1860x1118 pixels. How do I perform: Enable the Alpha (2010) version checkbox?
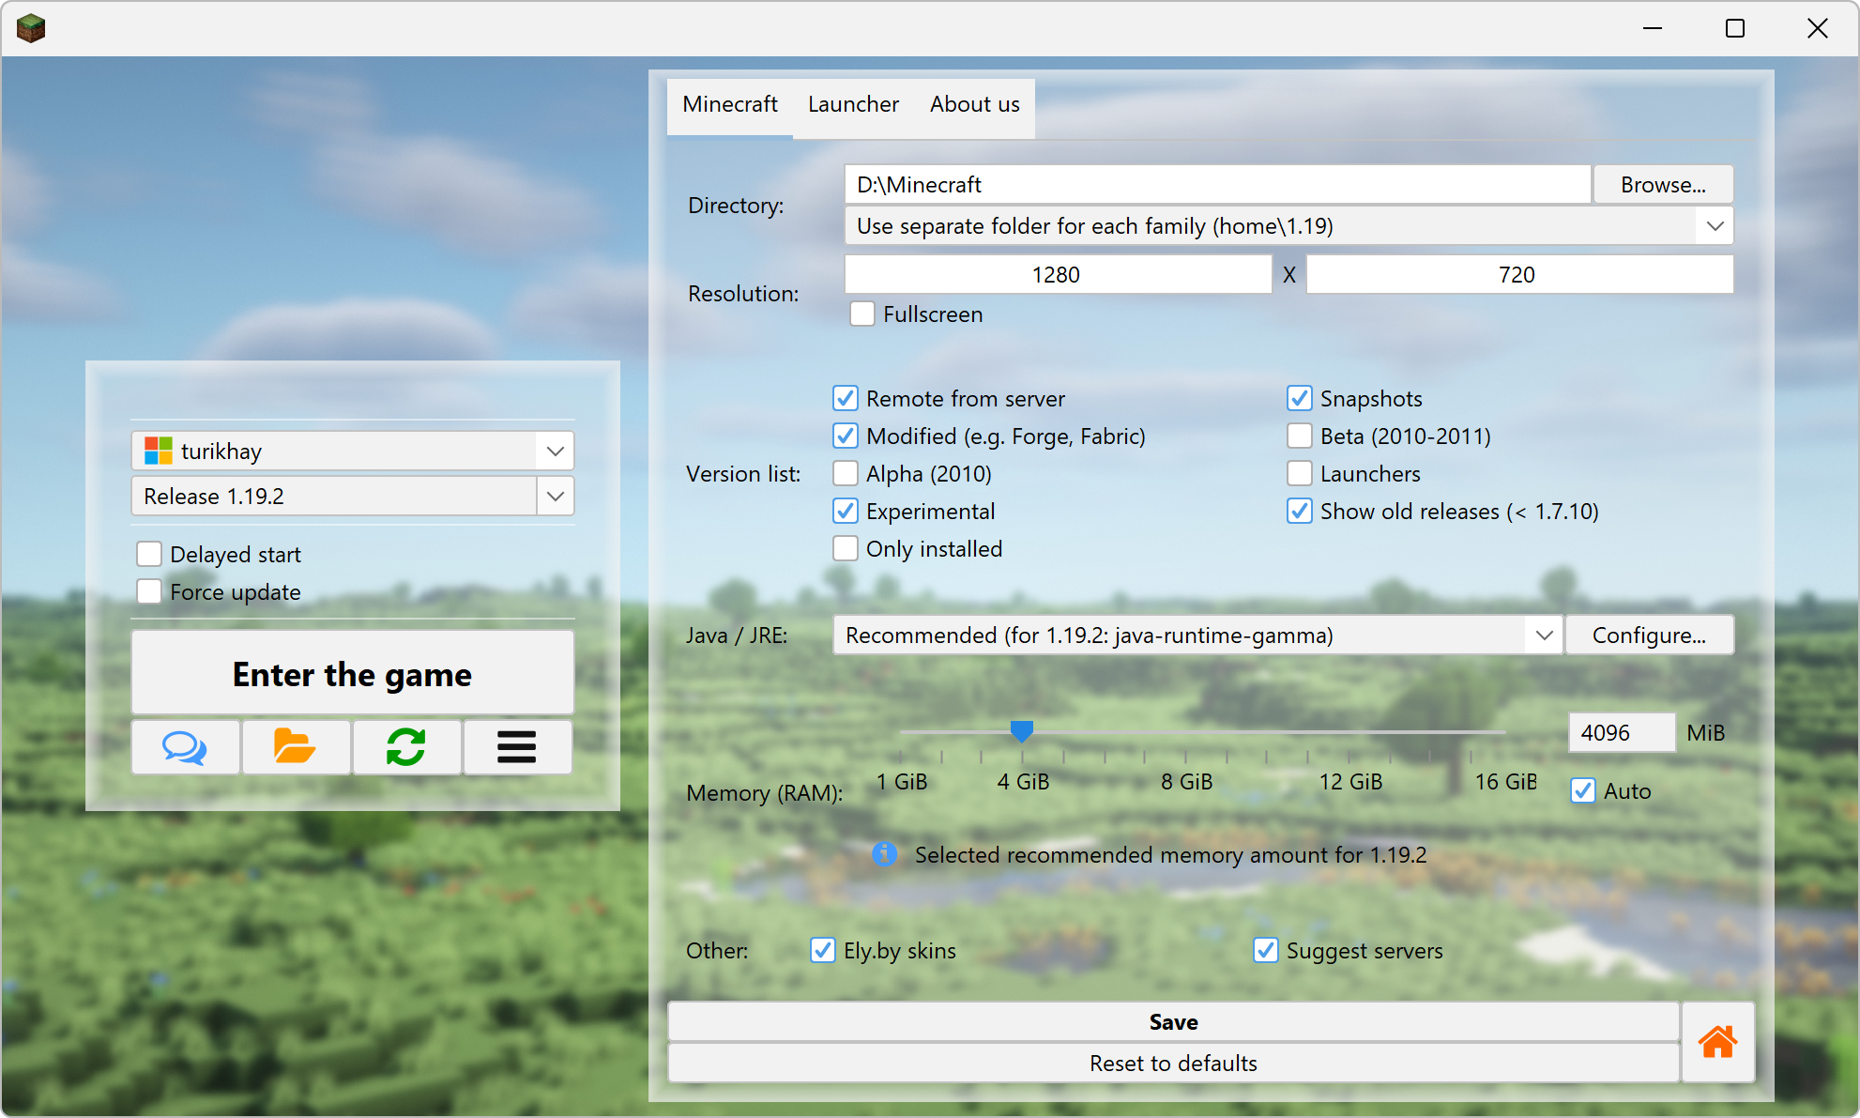pos(844,473)
